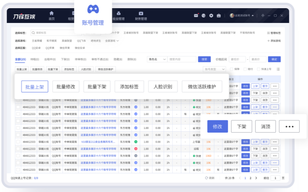The width and height of the screenshot is (308, 192).
Task: Open the mail envelope icon in header
Action: [x=196, y=16]
